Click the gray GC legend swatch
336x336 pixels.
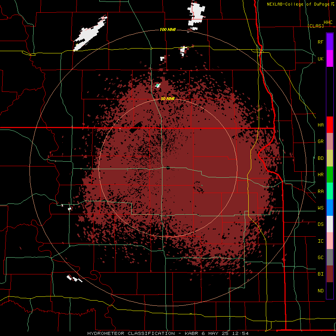[330, 257]
